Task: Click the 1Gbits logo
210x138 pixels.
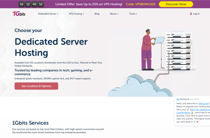Action: (x=19, y=13)
